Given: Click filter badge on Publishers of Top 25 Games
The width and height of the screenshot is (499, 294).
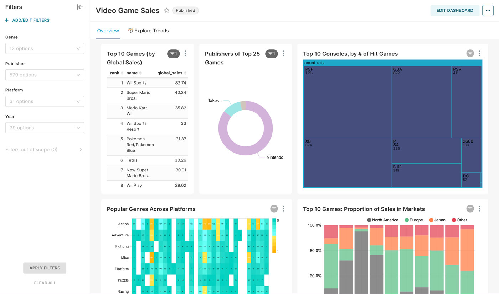Looking at the screenshot, I should (271, 54).
